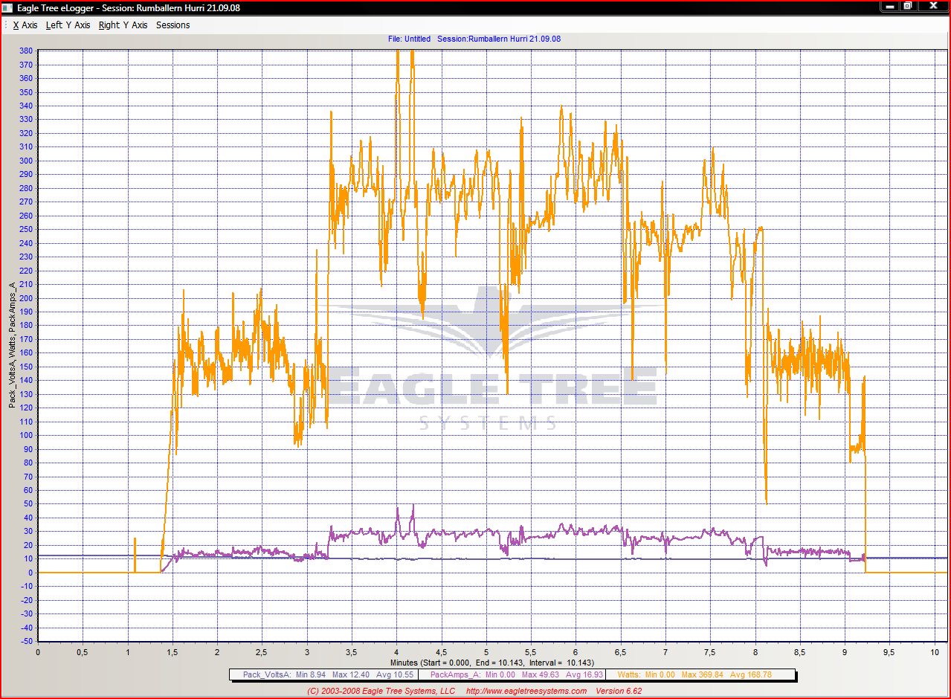The width and height of the screenshot is (951, 699).
Task: Click the 300 tick on the Y axis
Action: tap(26, 161)
